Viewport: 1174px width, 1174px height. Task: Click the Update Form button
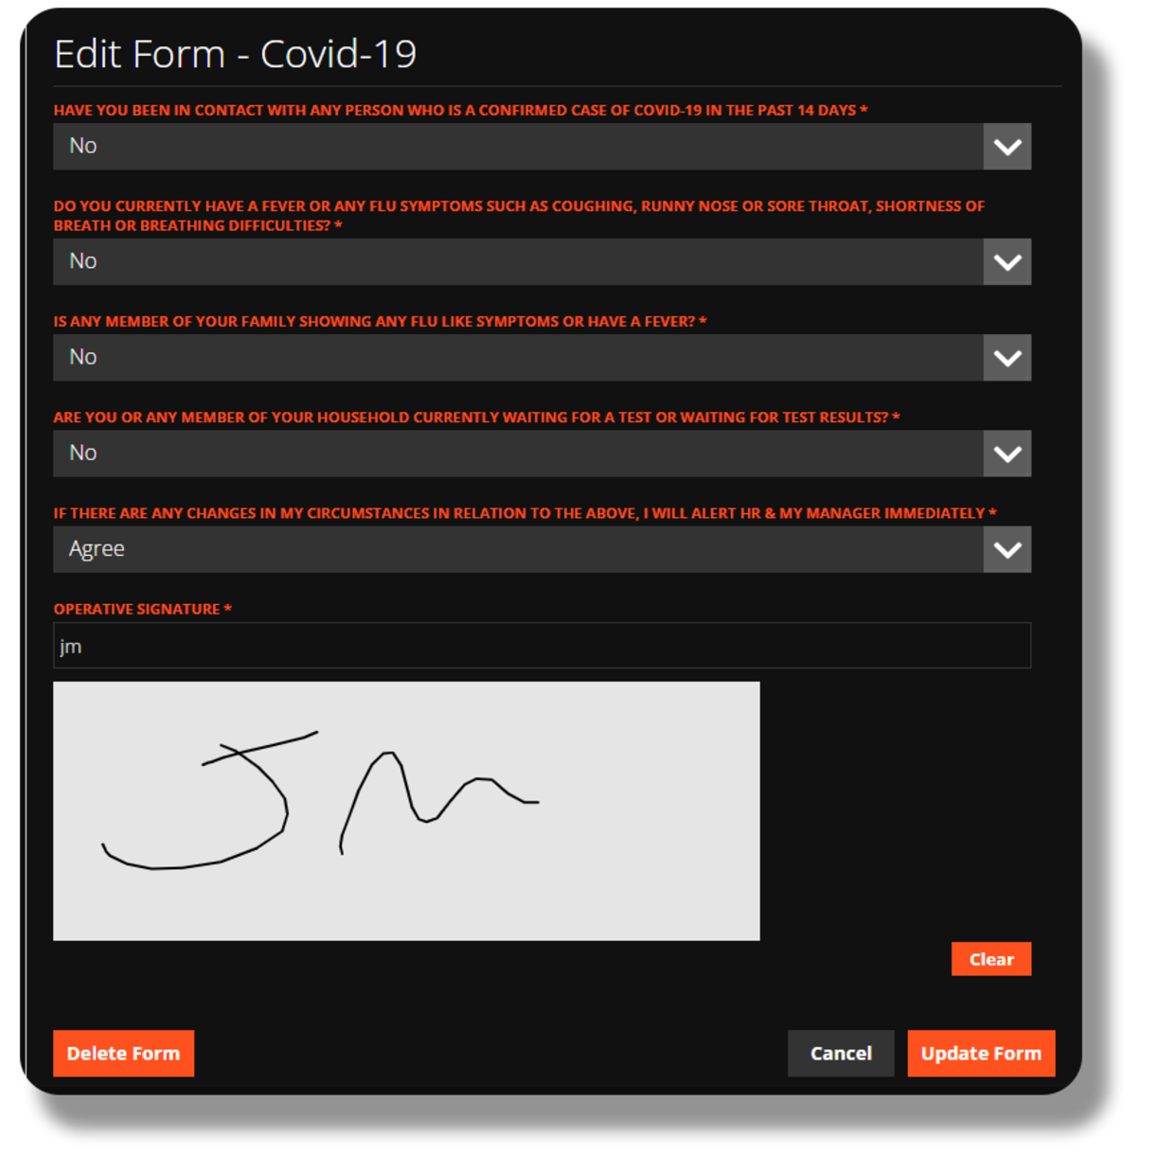pos(981,1054)
